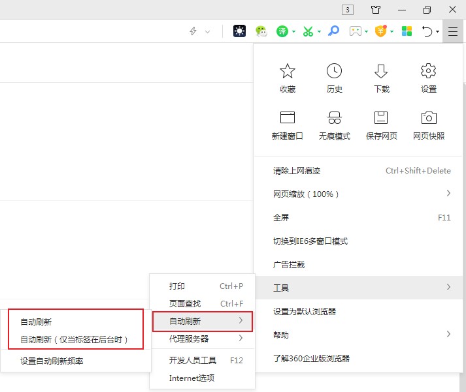Open the colorful apps grid extension icon
This screenshot has width=466, height=392.
coord(407,31)
